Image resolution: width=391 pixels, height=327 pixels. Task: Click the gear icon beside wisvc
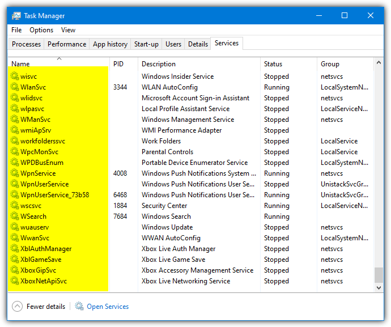15,76
